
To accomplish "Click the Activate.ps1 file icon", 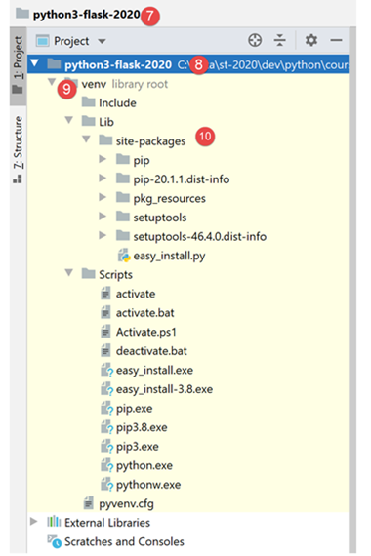I will [x=105, y=332].
